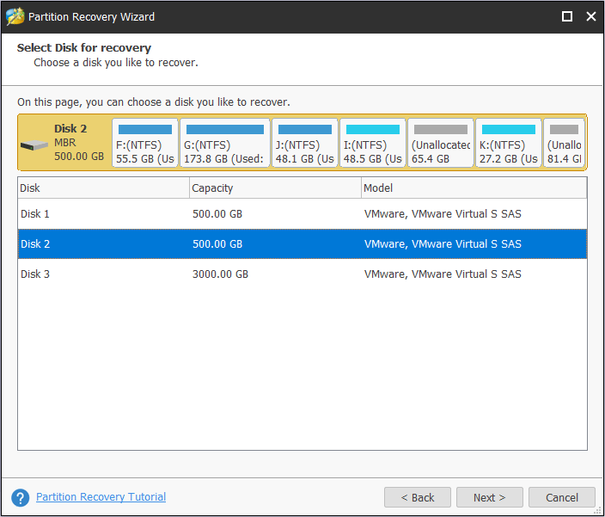The width and height of the screenshot is (605, 517).
Task: Click the Disk 2 drive icon
Action: coord(34,145)
